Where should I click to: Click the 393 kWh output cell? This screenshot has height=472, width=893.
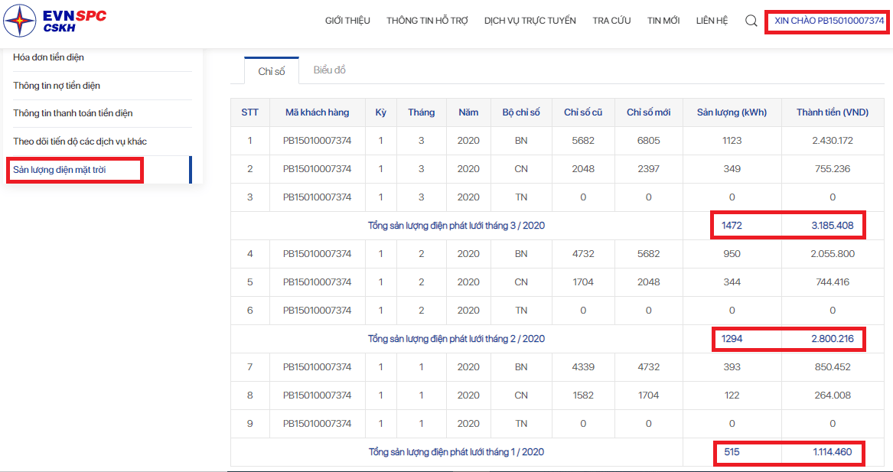coord(732,366)
